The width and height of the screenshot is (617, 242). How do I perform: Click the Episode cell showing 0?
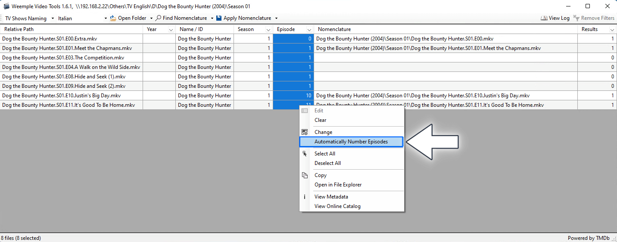[x=293, y=39]
